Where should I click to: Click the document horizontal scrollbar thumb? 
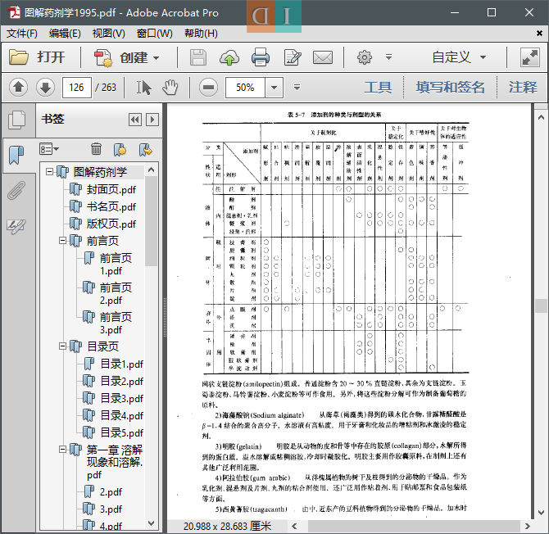click(413, 526)
